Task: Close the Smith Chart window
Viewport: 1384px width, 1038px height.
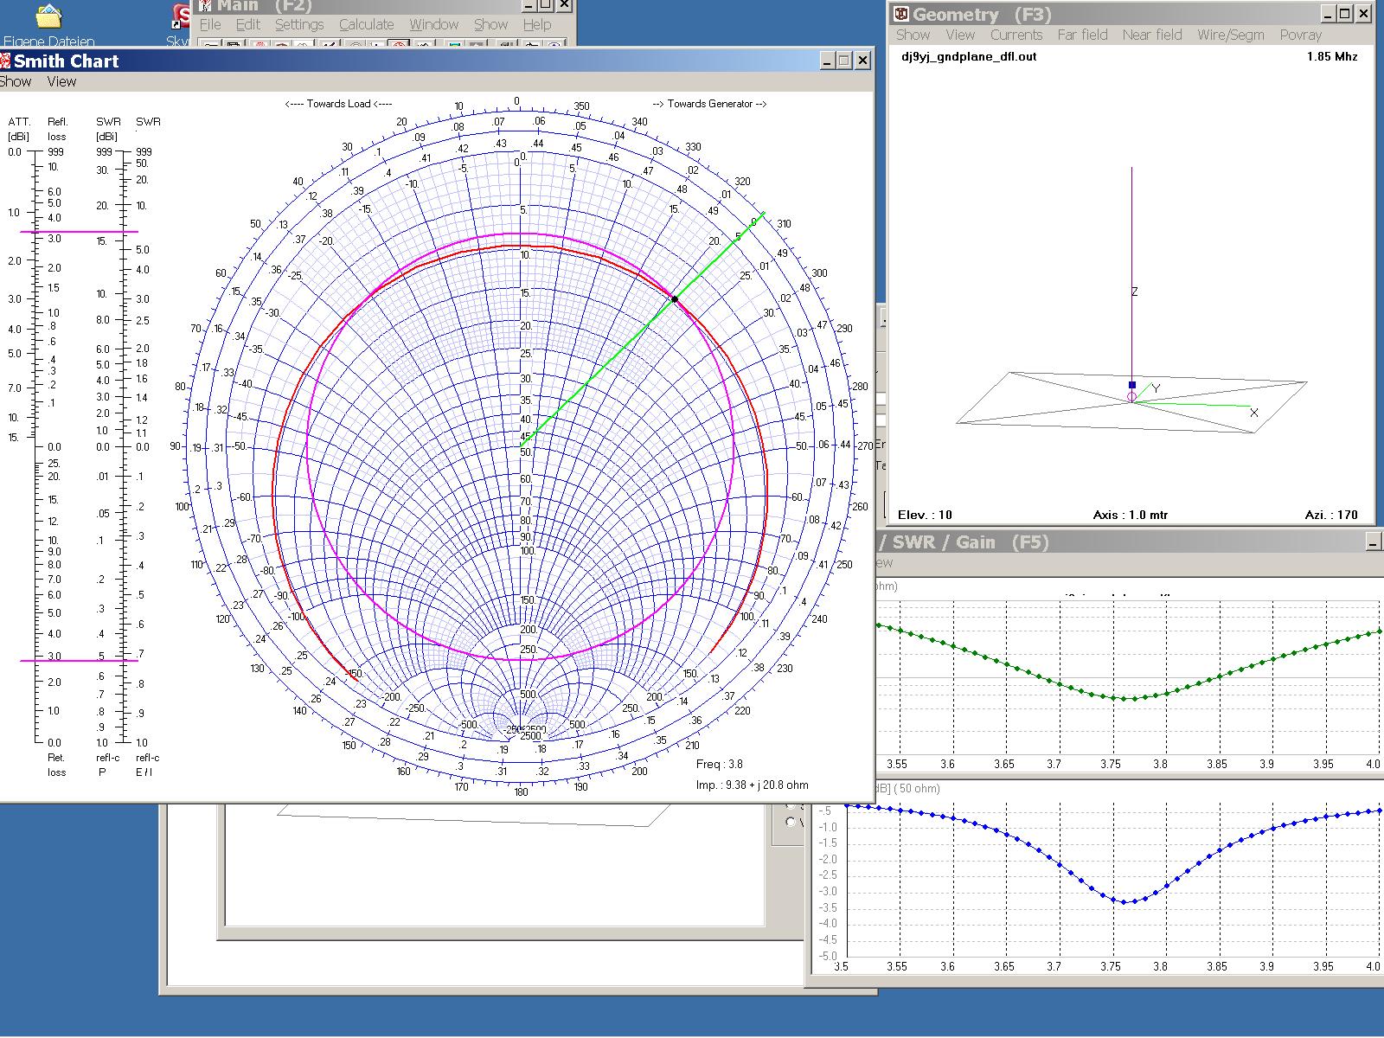Action: tap(862, 61)
